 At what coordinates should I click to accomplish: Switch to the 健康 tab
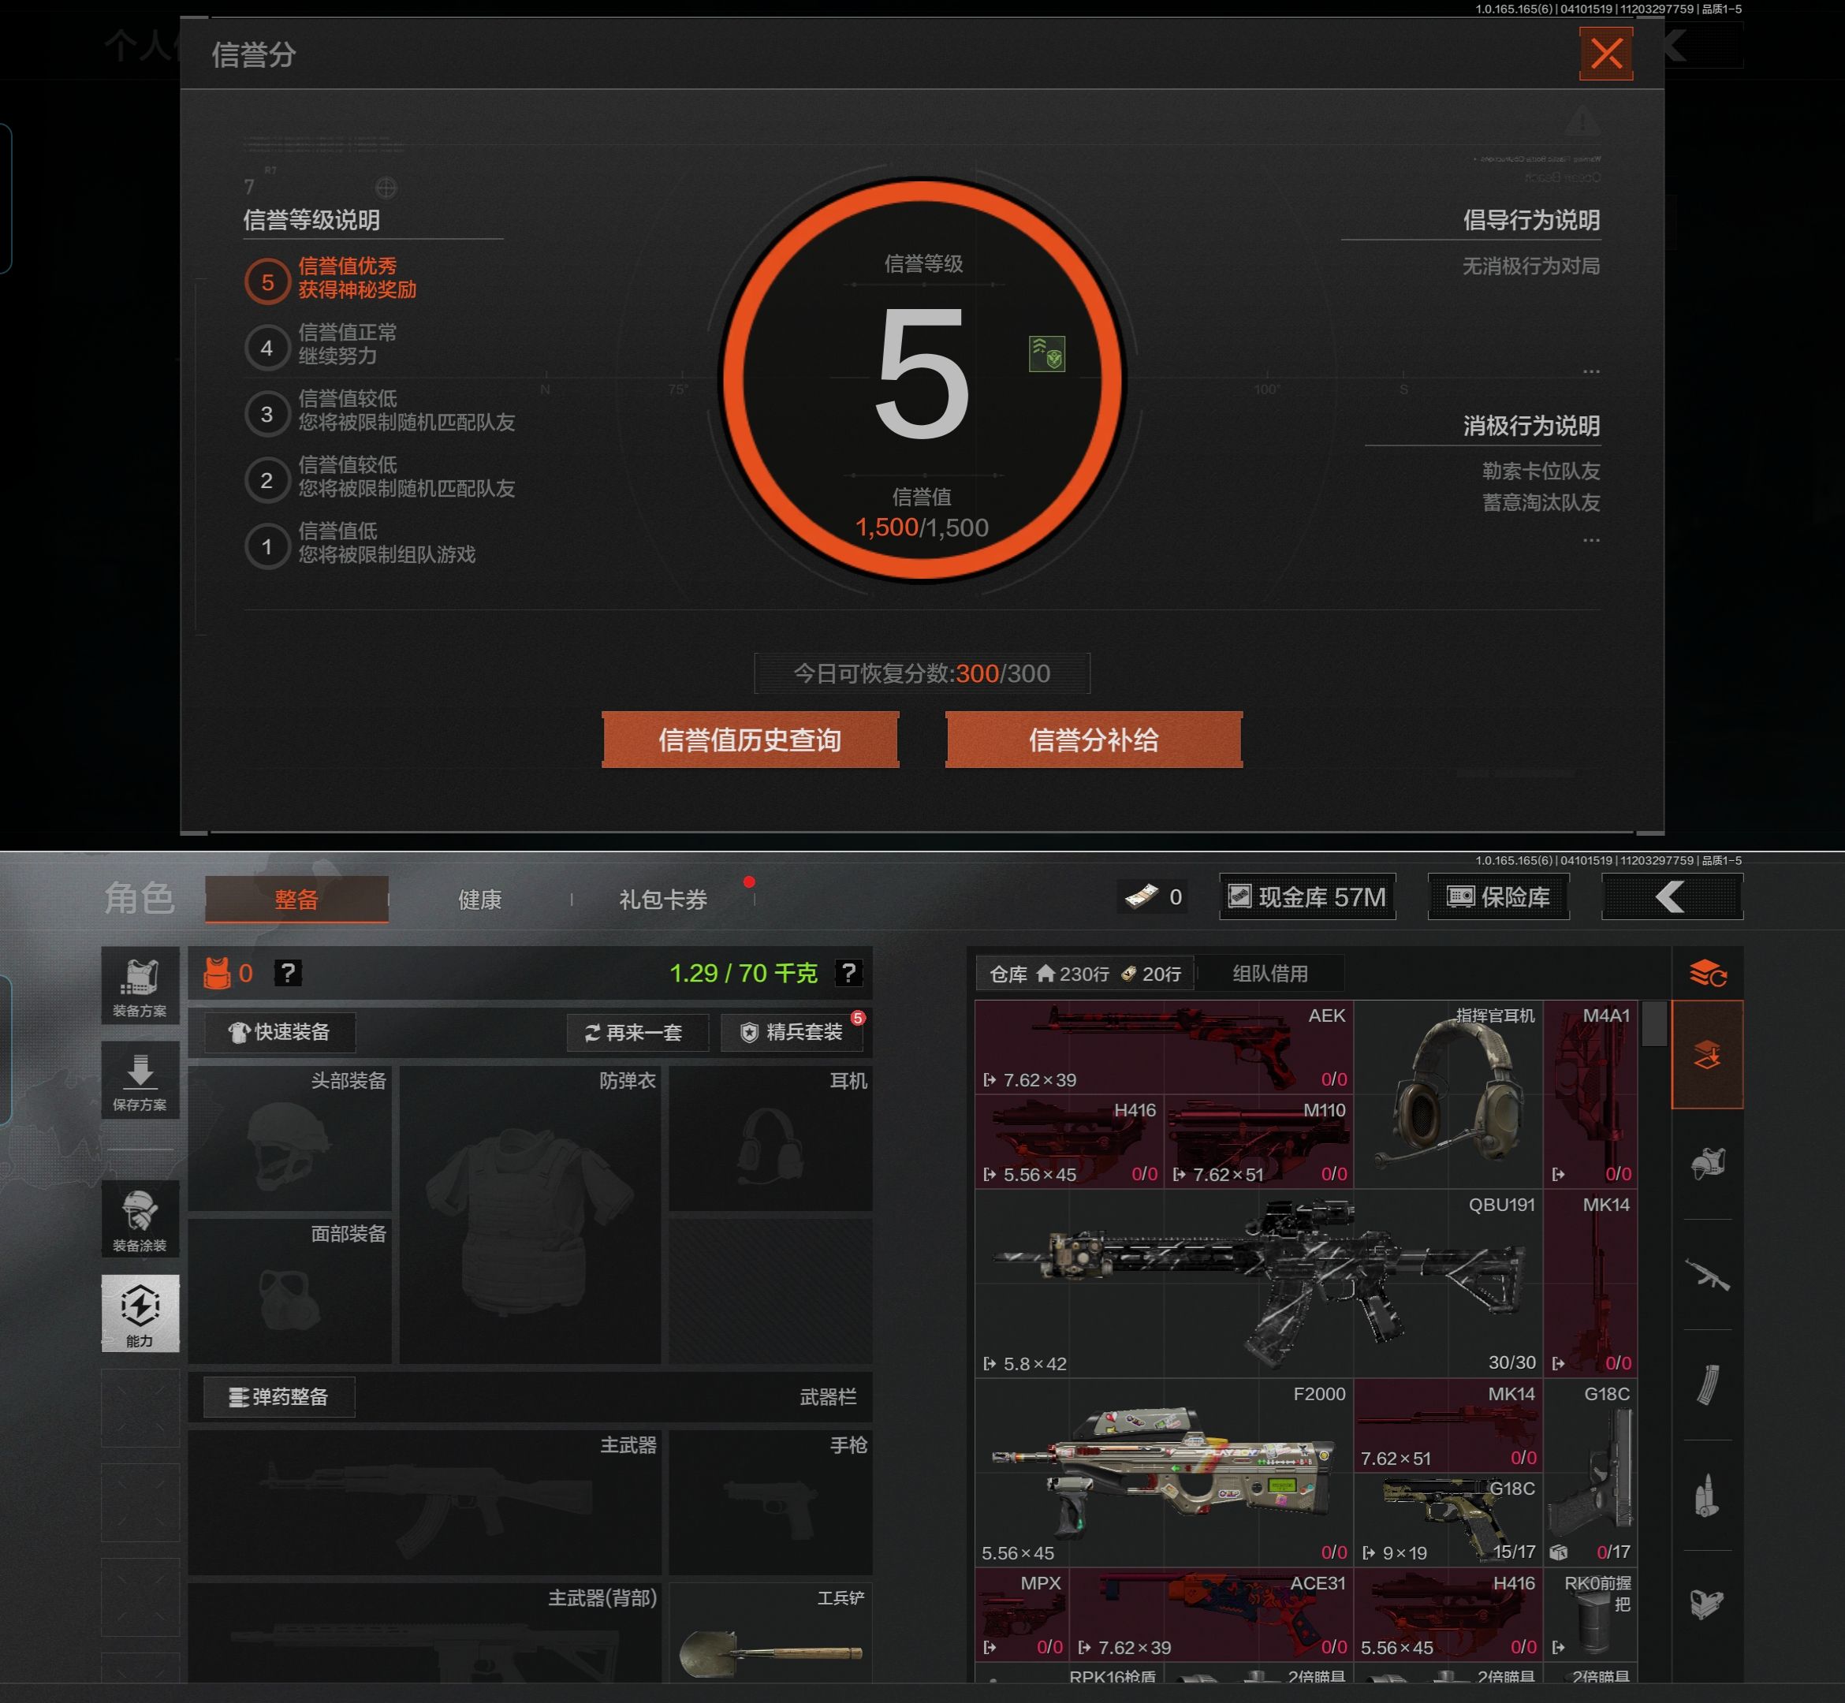pyautogui.click(x=479, y=900)
